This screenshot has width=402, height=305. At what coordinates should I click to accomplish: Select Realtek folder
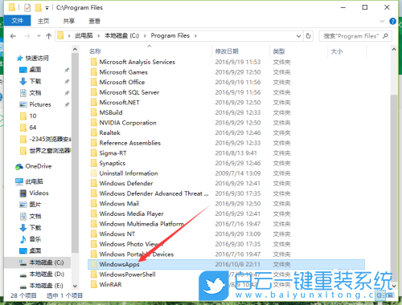coord(109,132)
